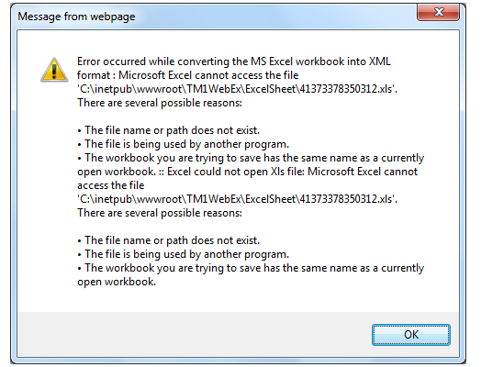The width and height of the screenshot is (481, 367).
Task: Click the first "being used by another program" bullet
Action: (184, 144)
